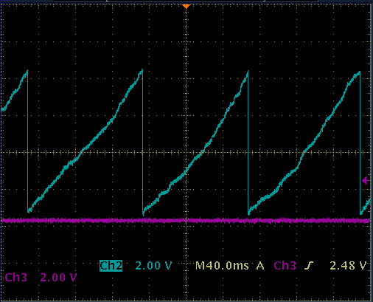The width and height of the screenshot is (373, 302).
Task: Select the purple trigger level arrow
Action: click(x=366, y=181)
